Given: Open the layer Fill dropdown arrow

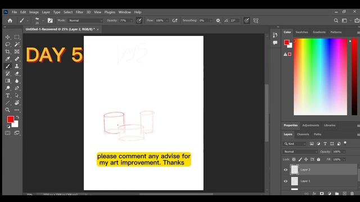Looking at the screenshot, I should (x=344, y=159).
